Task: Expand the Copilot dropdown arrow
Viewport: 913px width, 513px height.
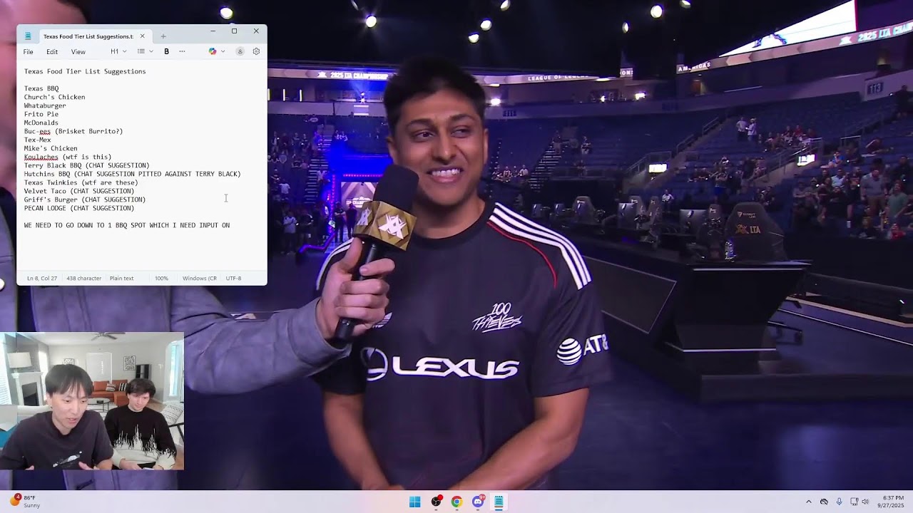Action: [x=223, y=51]
